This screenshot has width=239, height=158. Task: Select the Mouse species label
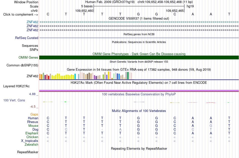[x=33, y=126]
